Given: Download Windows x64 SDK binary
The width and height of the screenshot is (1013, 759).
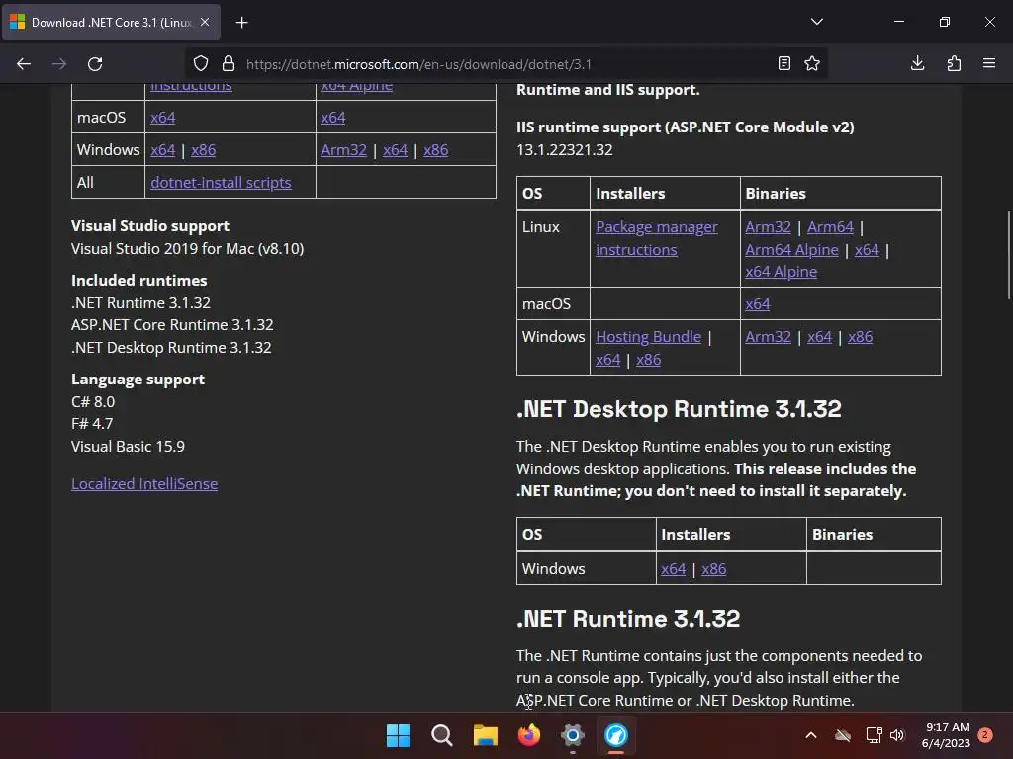Looking at the screenshot, I should [x=396, y=150].
